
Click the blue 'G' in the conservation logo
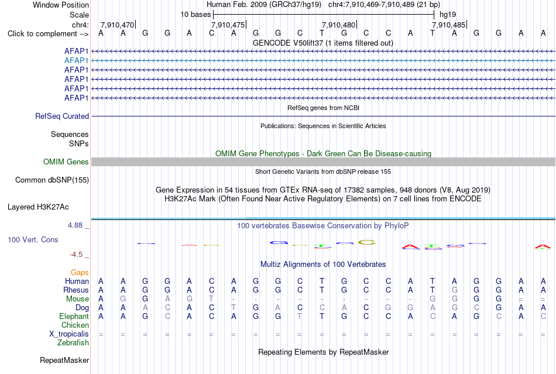(279, 243)
